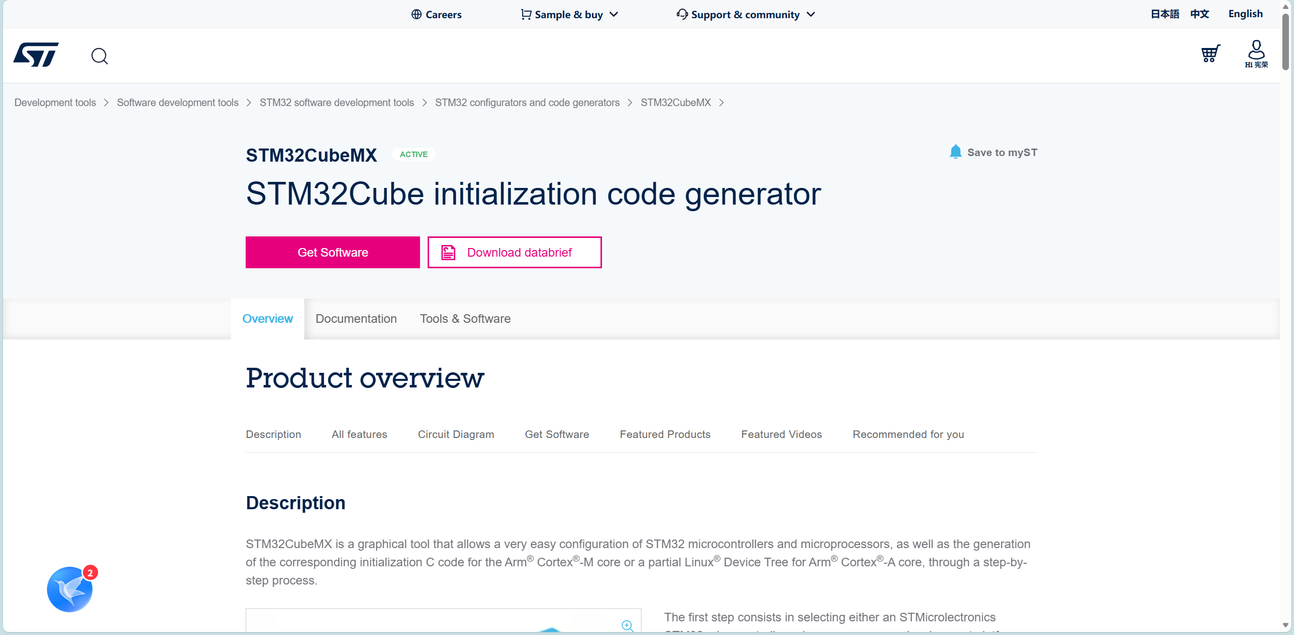Open the Tools & Software tab
The width and height of the screenshot is (1294, 635).
[465, 319]
